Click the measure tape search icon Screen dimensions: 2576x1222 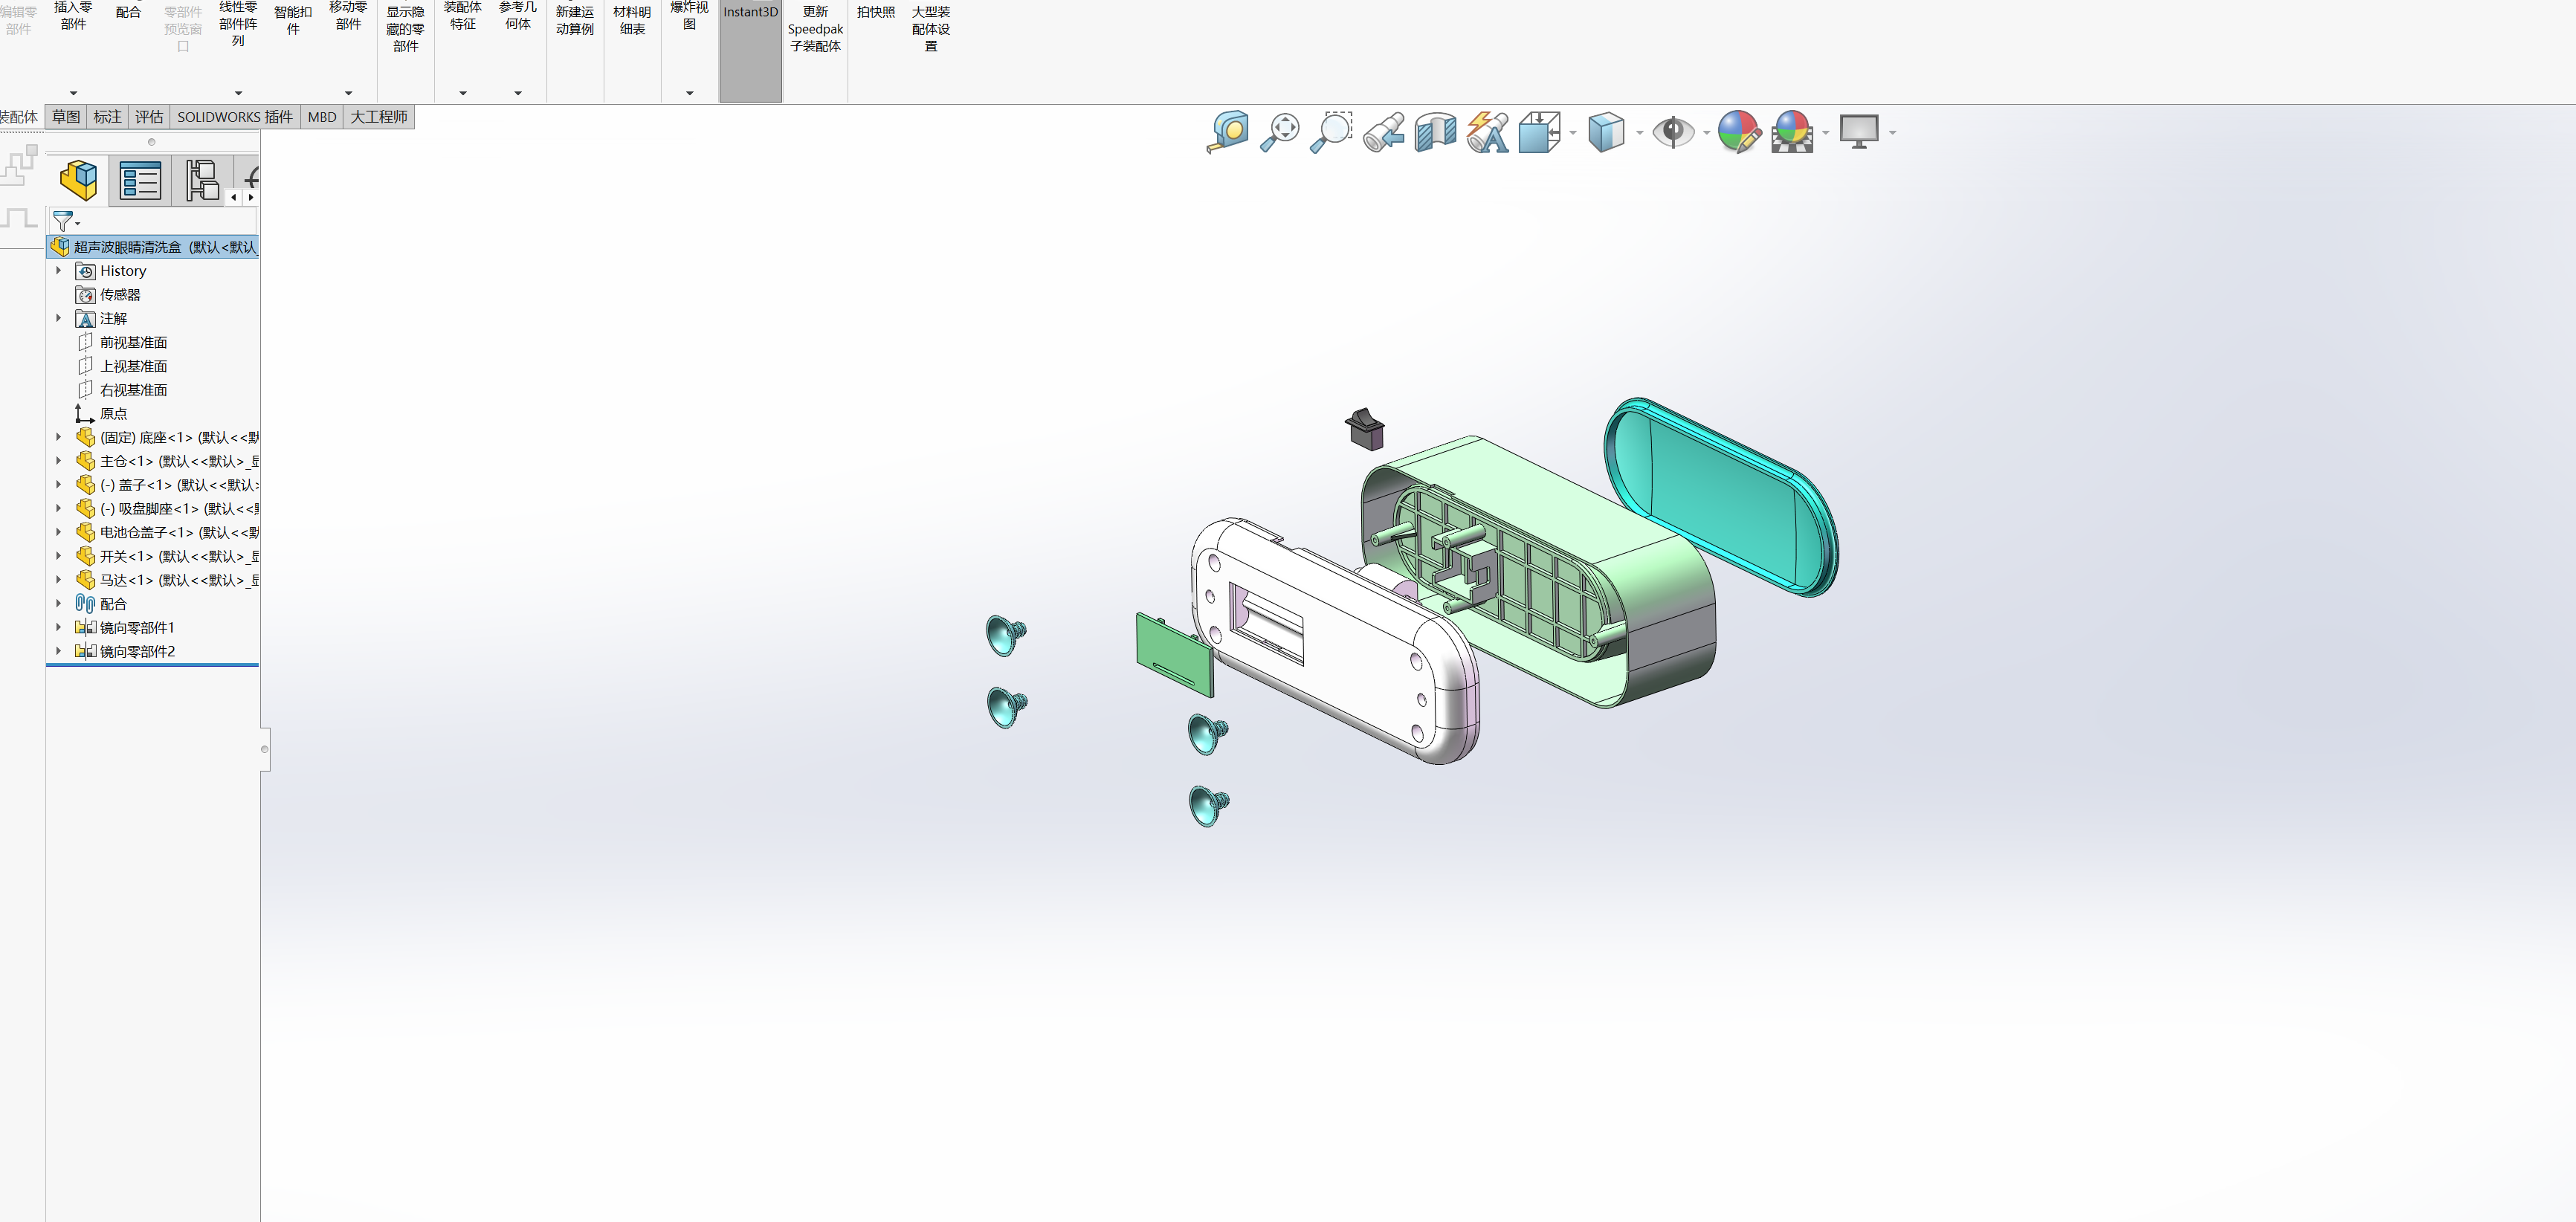click(x=1227, y=132)
